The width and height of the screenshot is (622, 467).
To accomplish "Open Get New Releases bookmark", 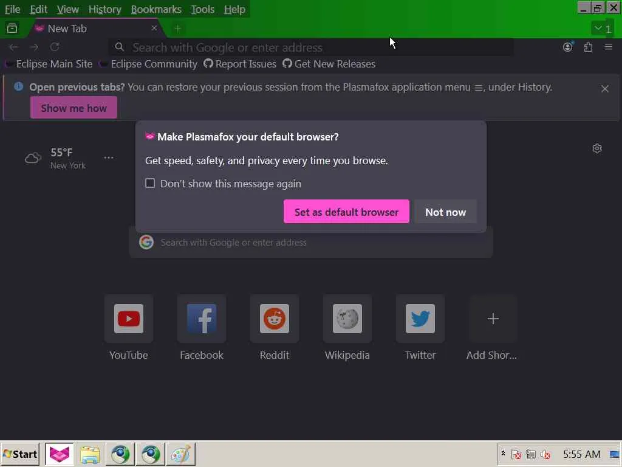I will pos(329,64).
